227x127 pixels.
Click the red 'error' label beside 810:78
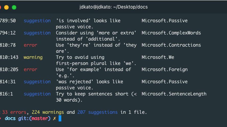(30, 45)
